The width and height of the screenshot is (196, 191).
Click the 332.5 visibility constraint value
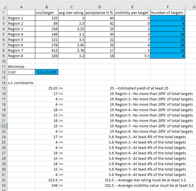point(100,185)
